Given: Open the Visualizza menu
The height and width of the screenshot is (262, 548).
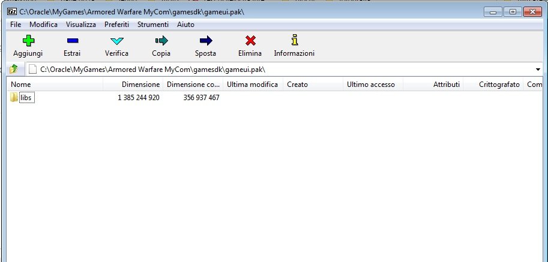Looking at the screenshot, I should point(81,25).
